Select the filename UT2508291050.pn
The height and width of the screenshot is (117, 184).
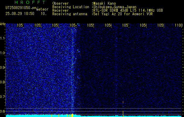pos(21,8)
